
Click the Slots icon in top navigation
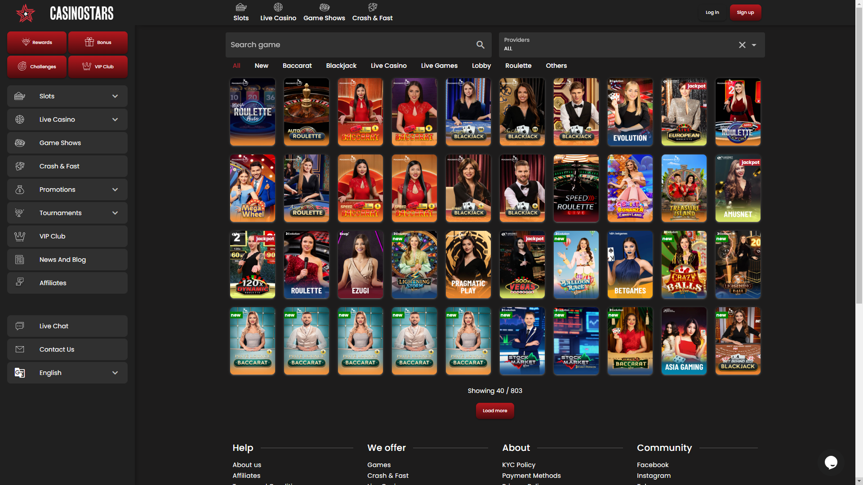pos(241,7)
